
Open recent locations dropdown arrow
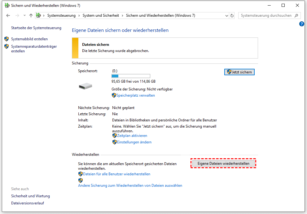[x=24, y=15]
